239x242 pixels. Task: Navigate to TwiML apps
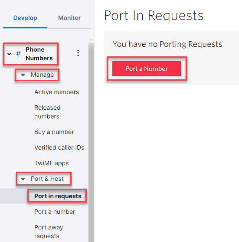coord(52,163)
